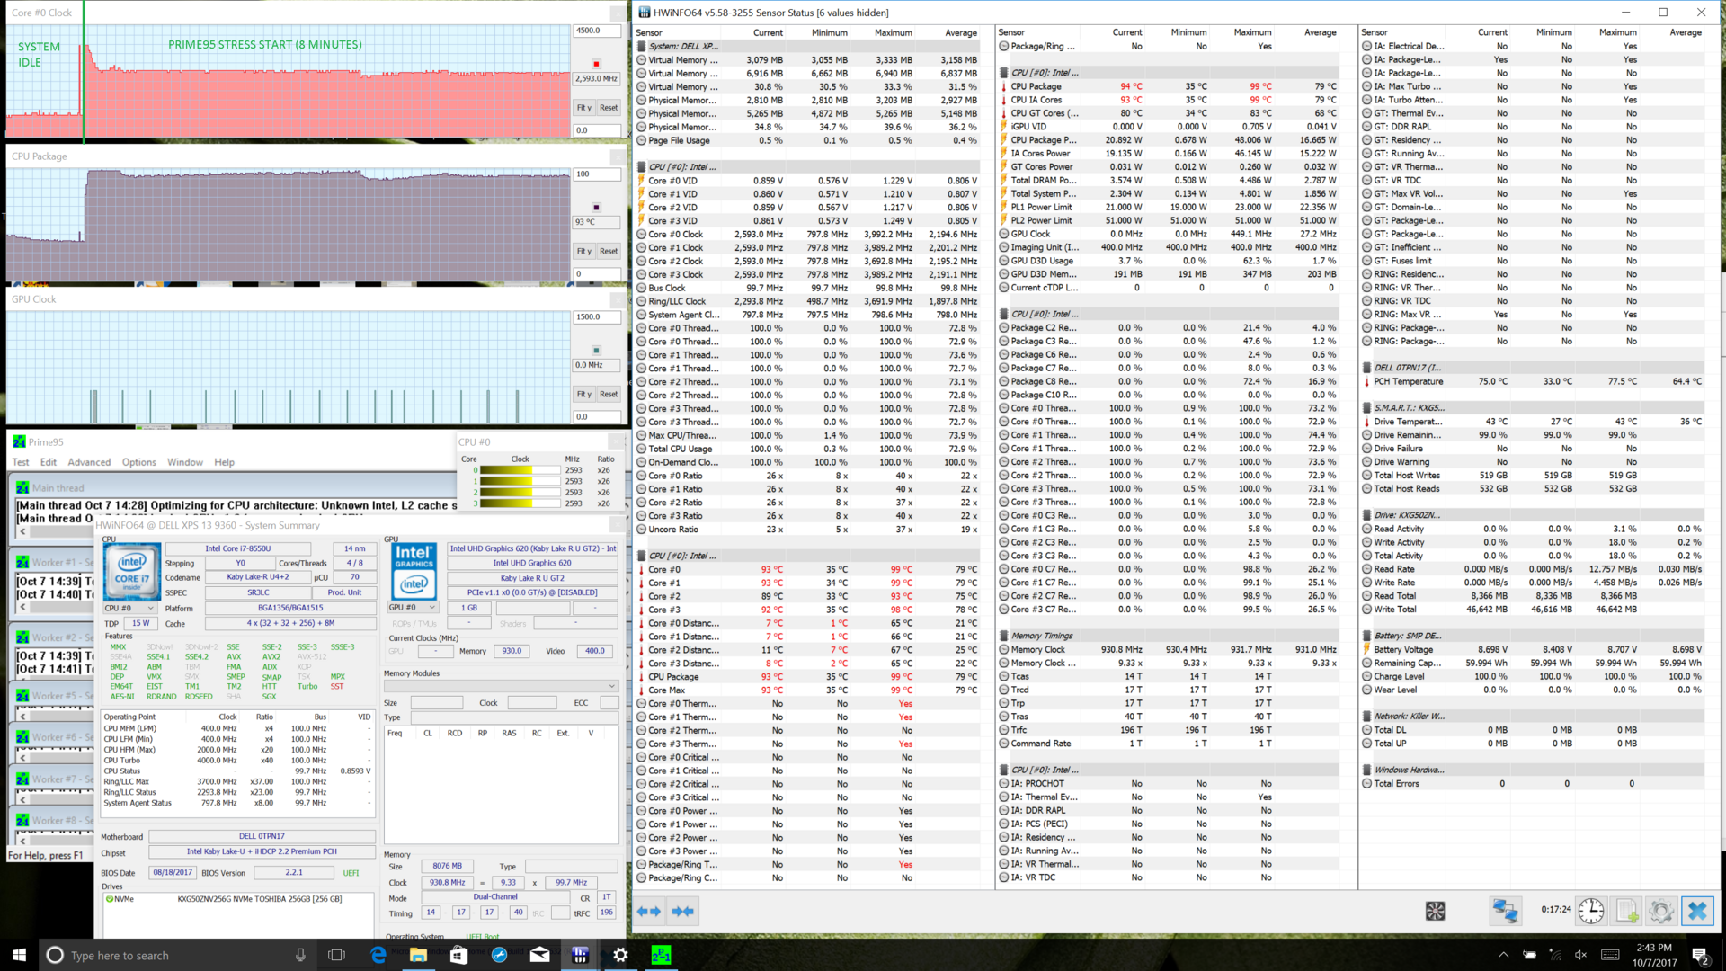Reset the monitoring timer via the clock icon
Viewport: 1726px width, 971px height.
(1591, 910)
